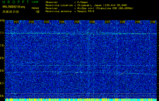
Task: Click the Observer field label
Action: 52,2
